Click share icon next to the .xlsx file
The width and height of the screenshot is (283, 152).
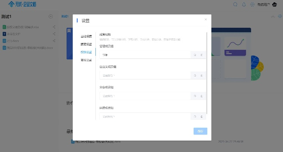(54, 27)
